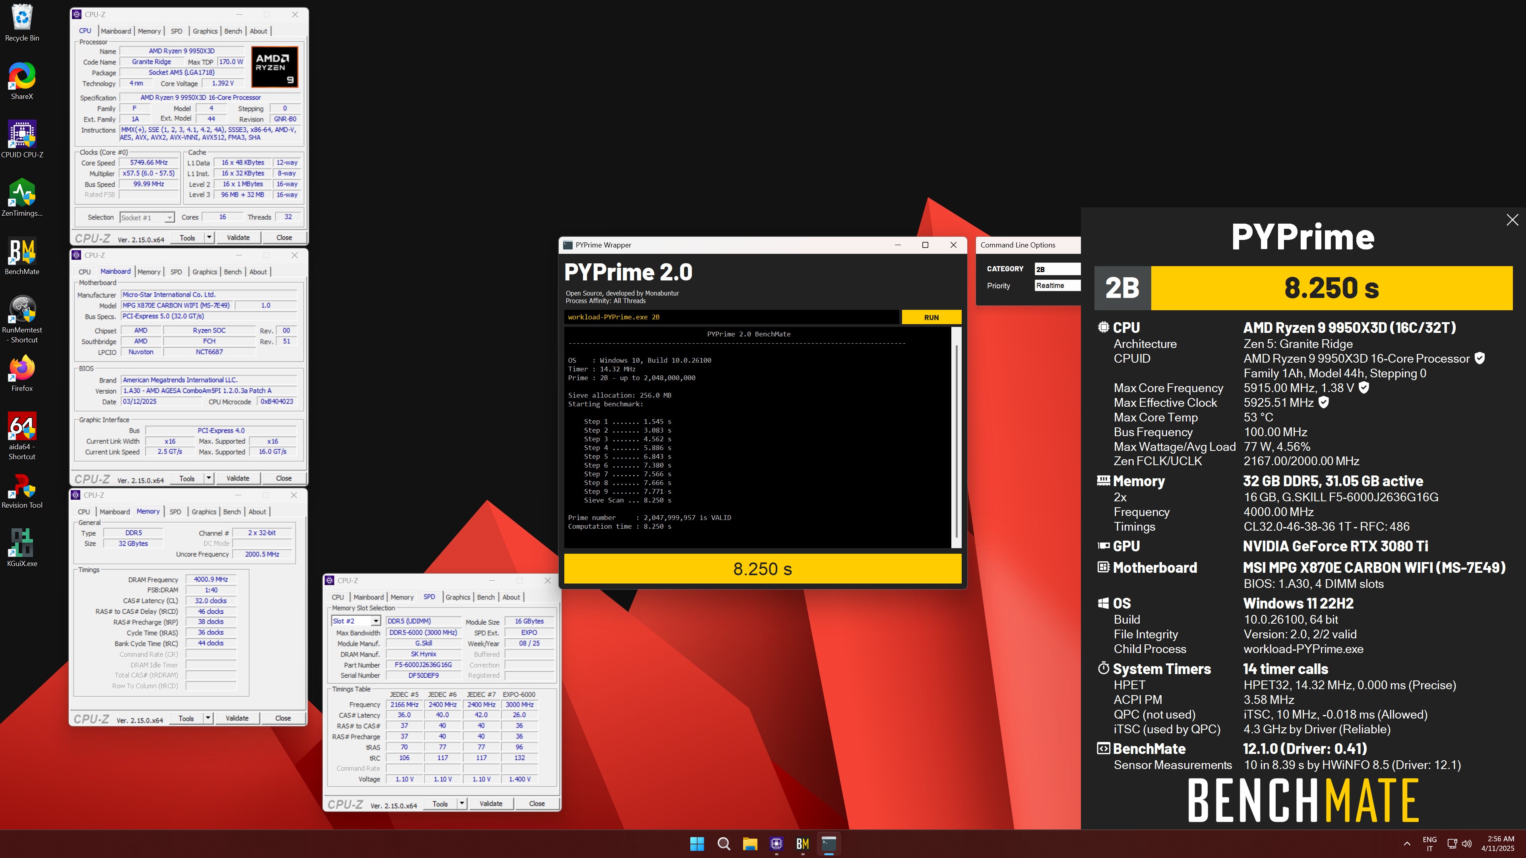Open SPD tab in CPU-Z Memory window

(175, 512)
